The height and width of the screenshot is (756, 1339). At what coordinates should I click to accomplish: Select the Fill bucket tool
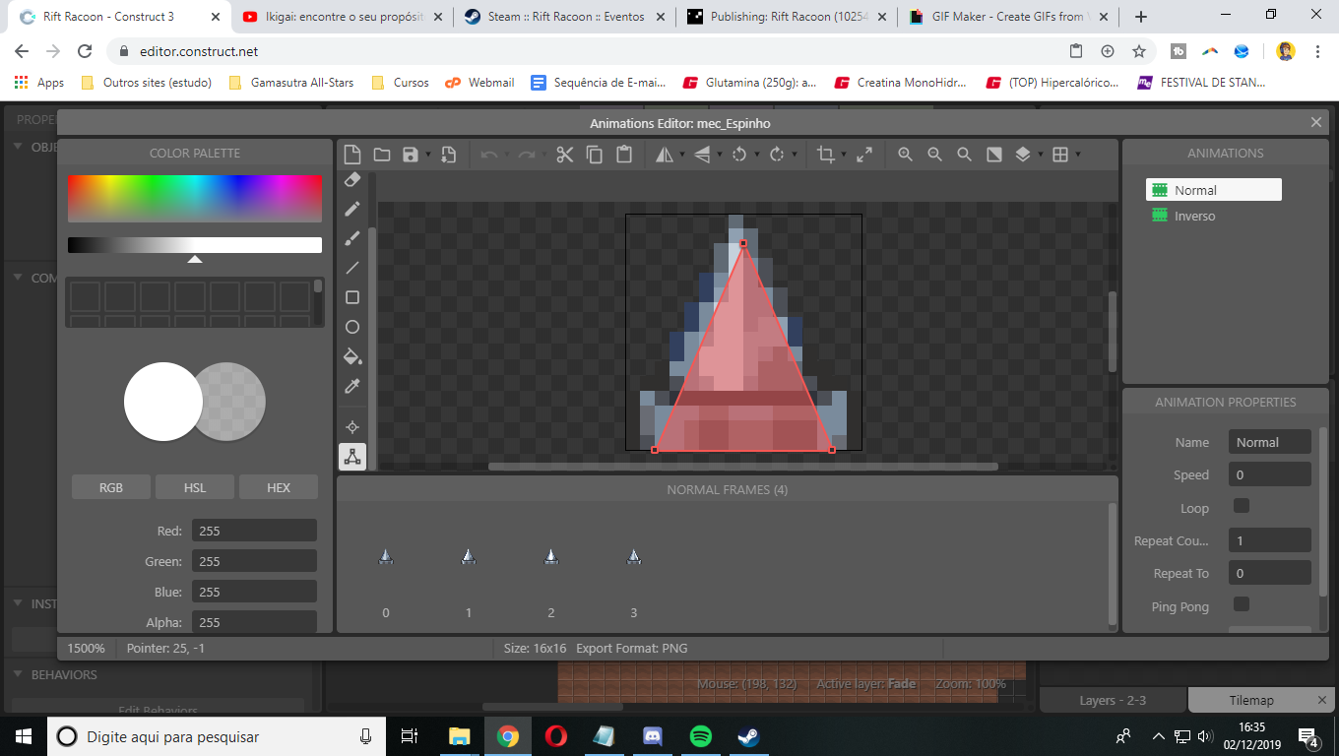352,356
